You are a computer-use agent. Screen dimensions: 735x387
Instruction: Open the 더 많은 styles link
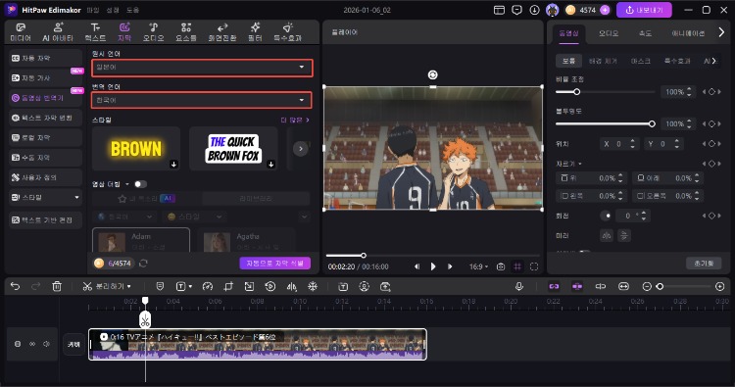(x=295, y=120)
